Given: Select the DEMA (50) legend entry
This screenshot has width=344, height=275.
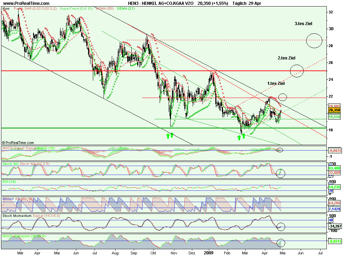Looking at the screenshot, I should 105,9.
